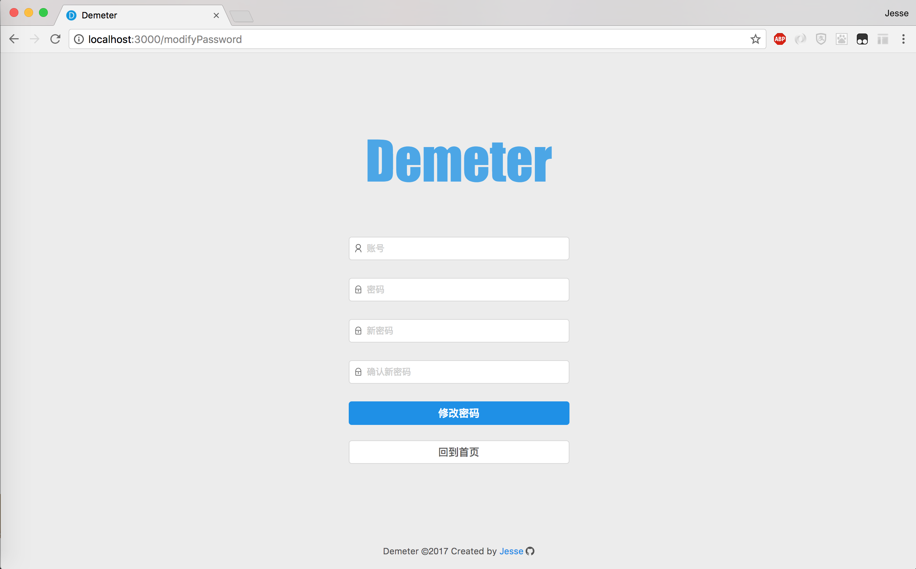
Task: Click the paw print extension icon
Action: tap(841, 39)
